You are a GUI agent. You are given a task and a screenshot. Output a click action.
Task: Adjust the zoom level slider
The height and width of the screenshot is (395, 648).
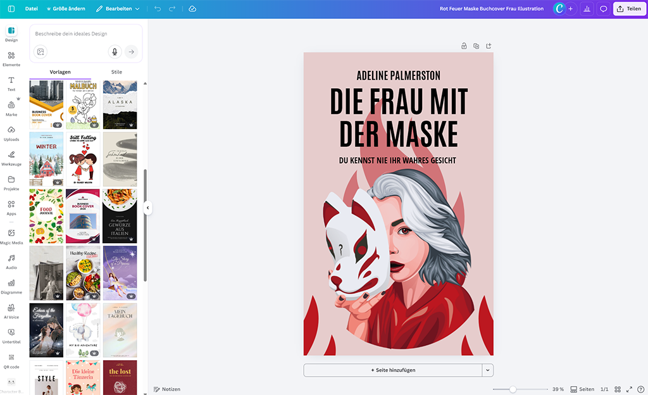(x=514, y=389)
